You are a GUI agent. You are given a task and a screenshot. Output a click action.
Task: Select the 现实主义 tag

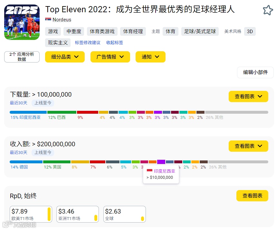(x=58, y=43)
